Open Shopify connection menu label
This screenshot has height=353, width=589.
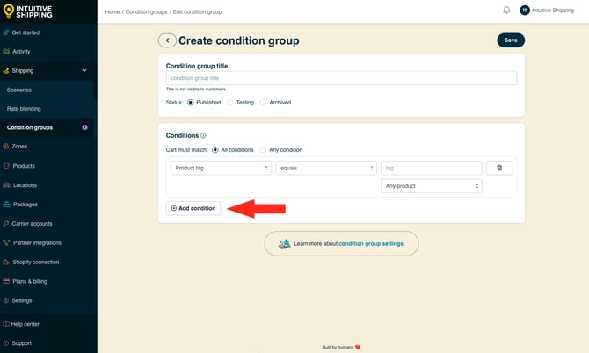pyautogui.click(x=36, y=262)
